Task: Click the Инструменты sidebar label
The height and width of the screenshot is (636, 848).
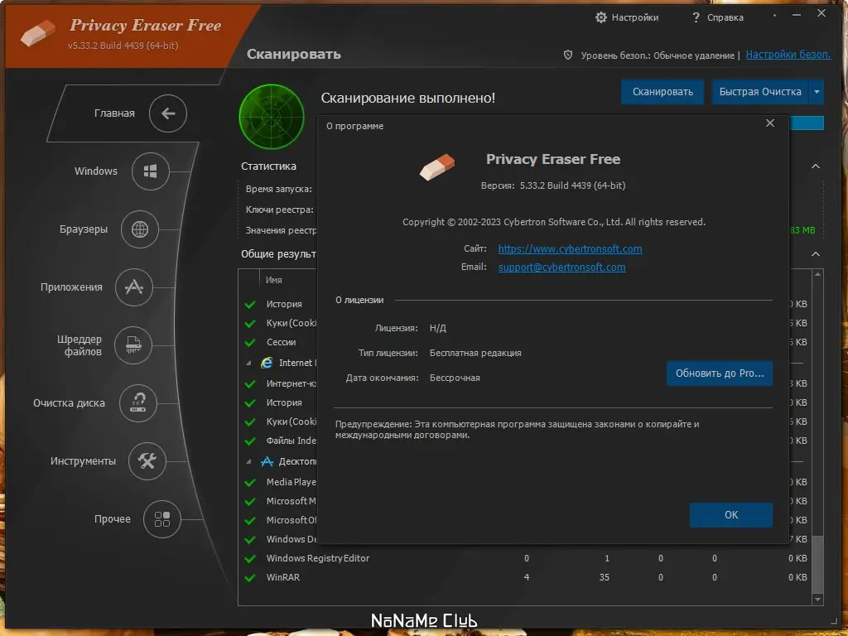Action: pos(83,461)
